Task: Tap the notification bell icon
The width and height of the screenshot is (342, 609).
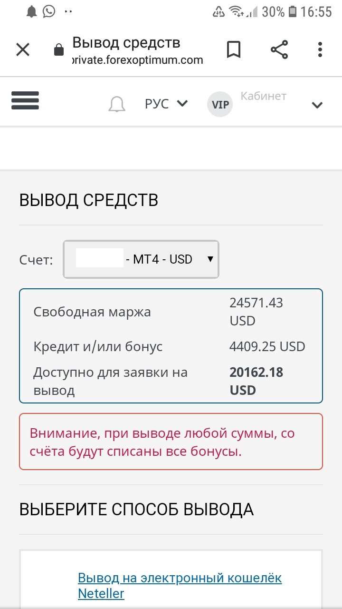Action: [x=117, y=104]
